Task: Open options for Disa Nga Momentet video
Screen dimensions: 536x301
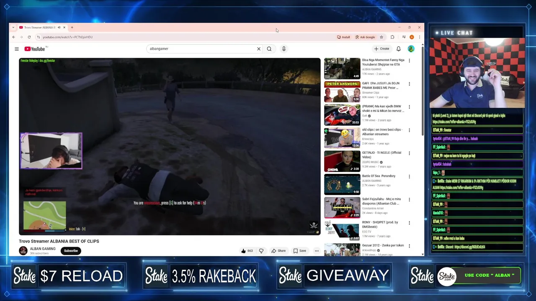Action: pyautogui.click(x=410, y=61)
